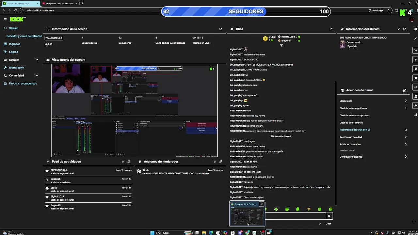Viewport: 418px width, 235px height.
Task: Enable Chat de solo-emotes mode
Action: coord(351,123)
